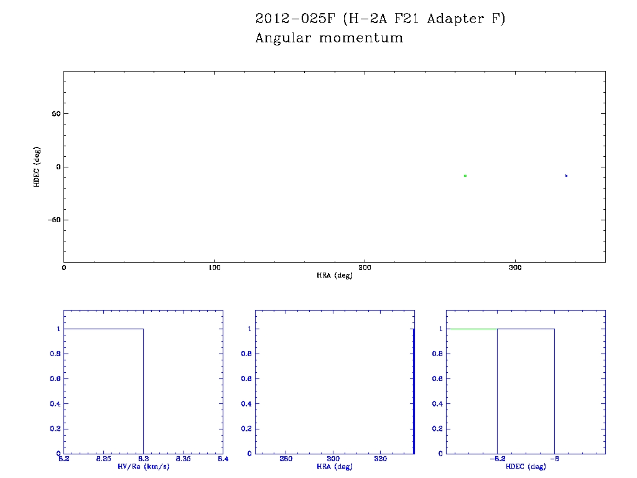
Task: Click the vertical 'HDEC (deg)' label on top plot
Action: point(37,167)
